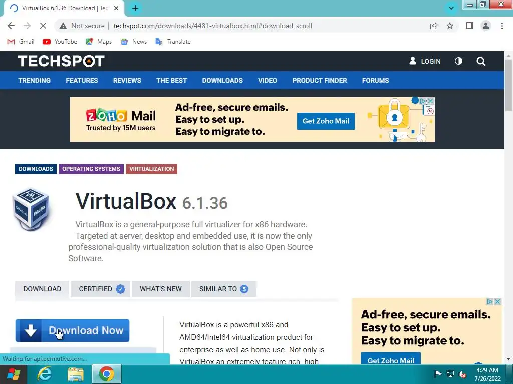Click the VirtualBox cube logo
The width and height of the screenshot is (513, 384).
point(31,209)
